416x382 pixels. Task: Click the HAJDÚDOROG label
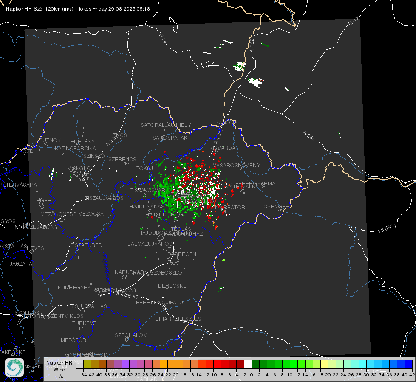164,215
